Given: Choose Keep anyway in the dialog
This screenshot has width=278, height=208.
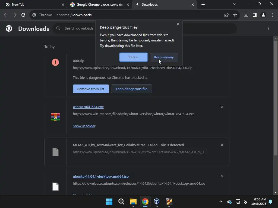Looking at the screenshot, I should [164, 57].
